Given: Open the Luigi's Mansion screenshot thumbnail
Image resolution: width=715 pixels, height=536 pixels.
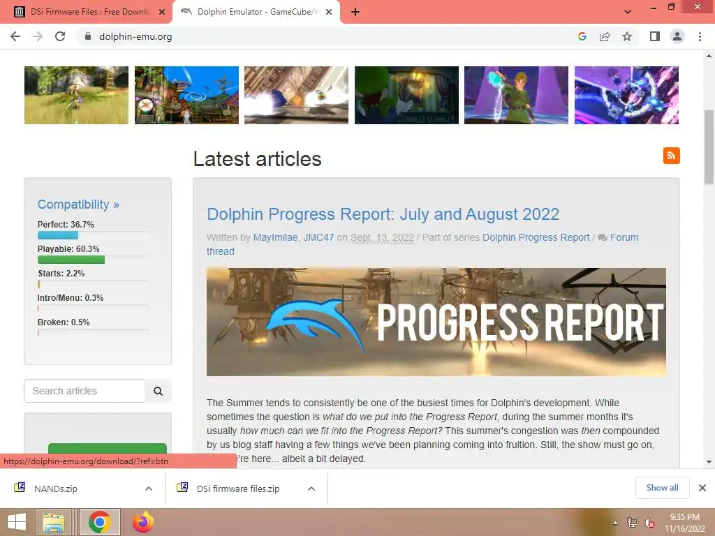Looking at the screenshot, I should coord(406,95).
